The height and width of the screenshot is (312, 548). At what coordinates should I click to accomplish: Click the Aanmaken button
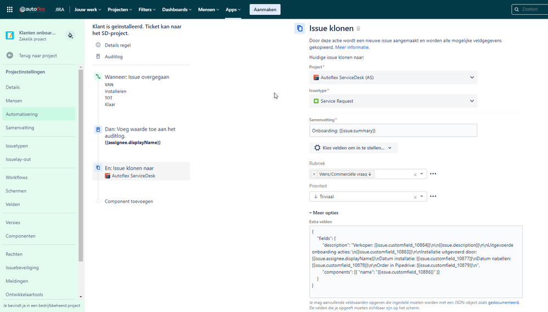point(265,9)
